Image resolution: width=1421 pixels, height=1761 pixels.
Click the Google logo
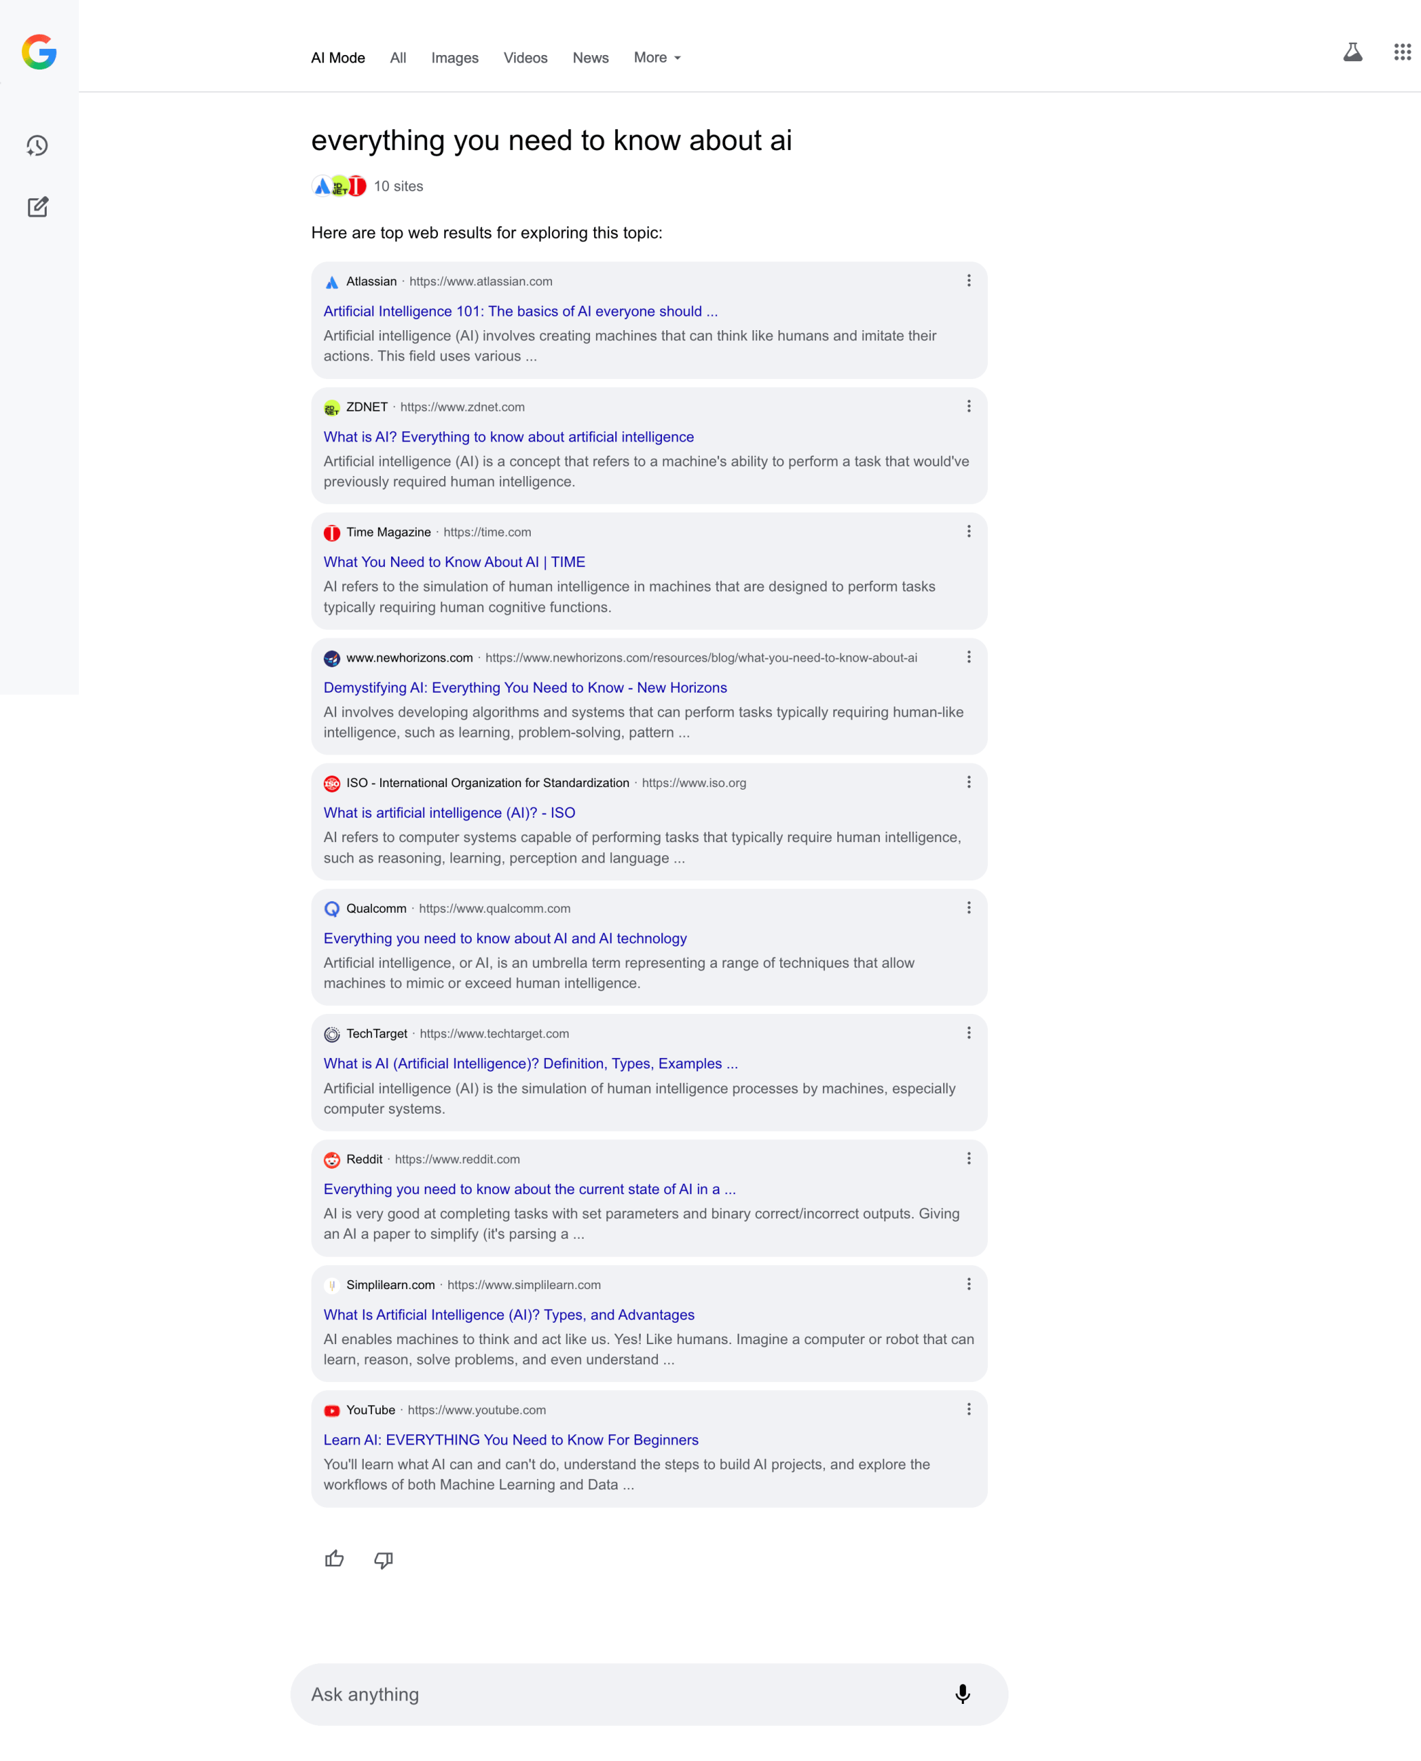pyautogui.click(x=38, y=53)
